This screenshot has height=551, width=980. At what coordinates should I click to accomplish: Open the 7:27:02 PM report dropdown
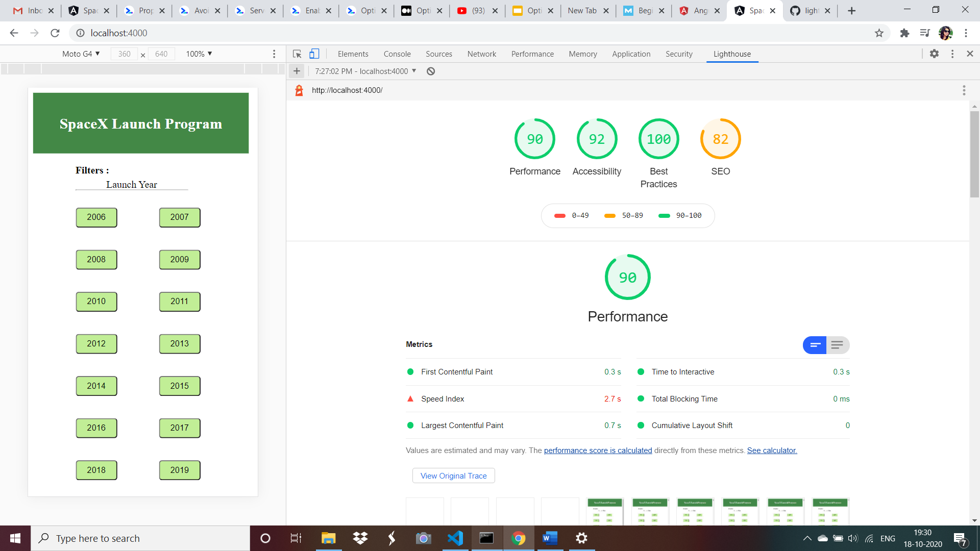point(365,71)
